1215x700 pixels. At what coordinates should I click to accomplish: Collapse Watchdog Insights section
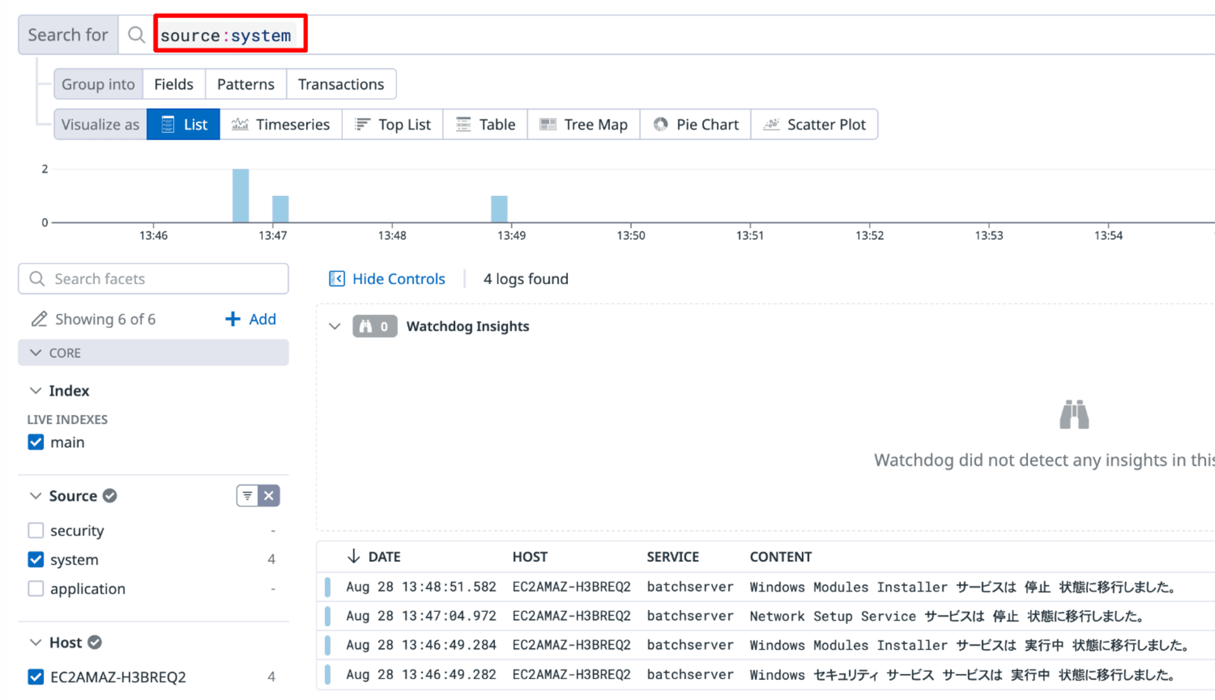335,326
